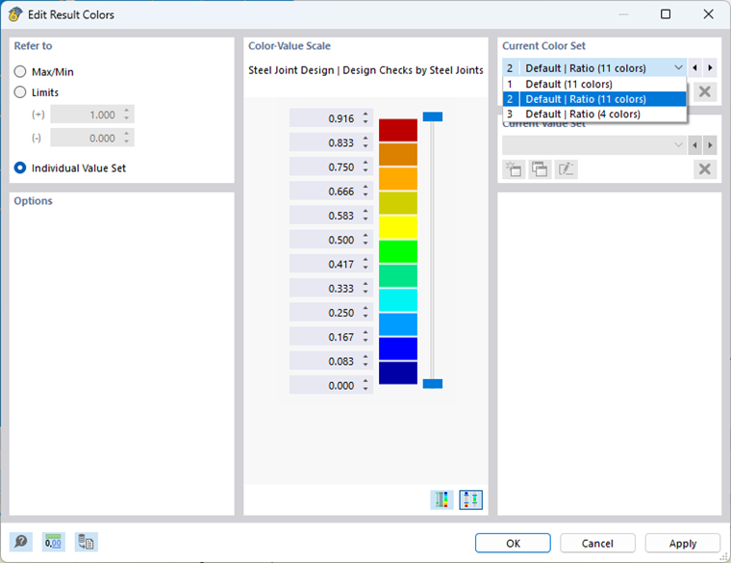Select the Max/Min radio option
Image resolution: width=731 pixels, height=563 pixels.
pos(20,72)
